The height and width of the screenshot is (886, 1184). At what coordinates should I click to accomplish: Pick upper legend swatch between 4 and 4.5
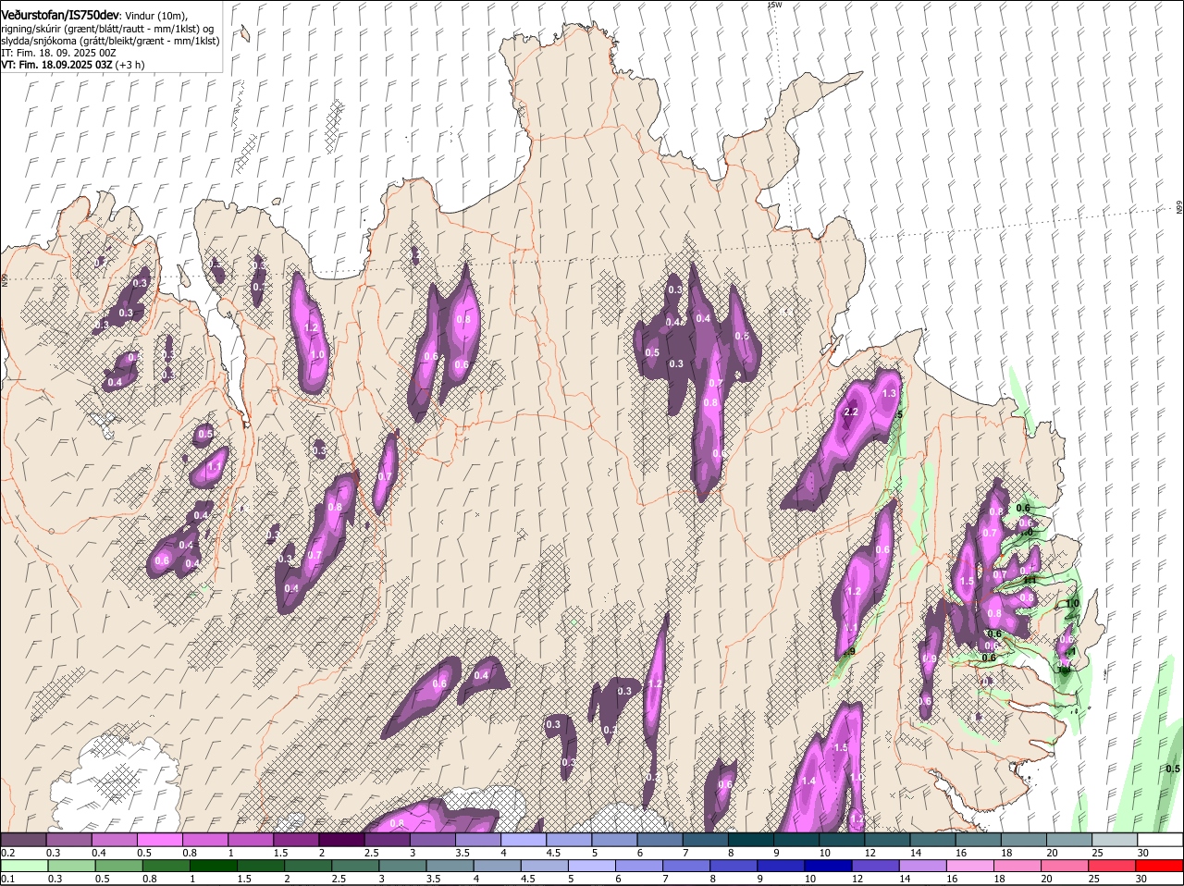coord(523,839)
